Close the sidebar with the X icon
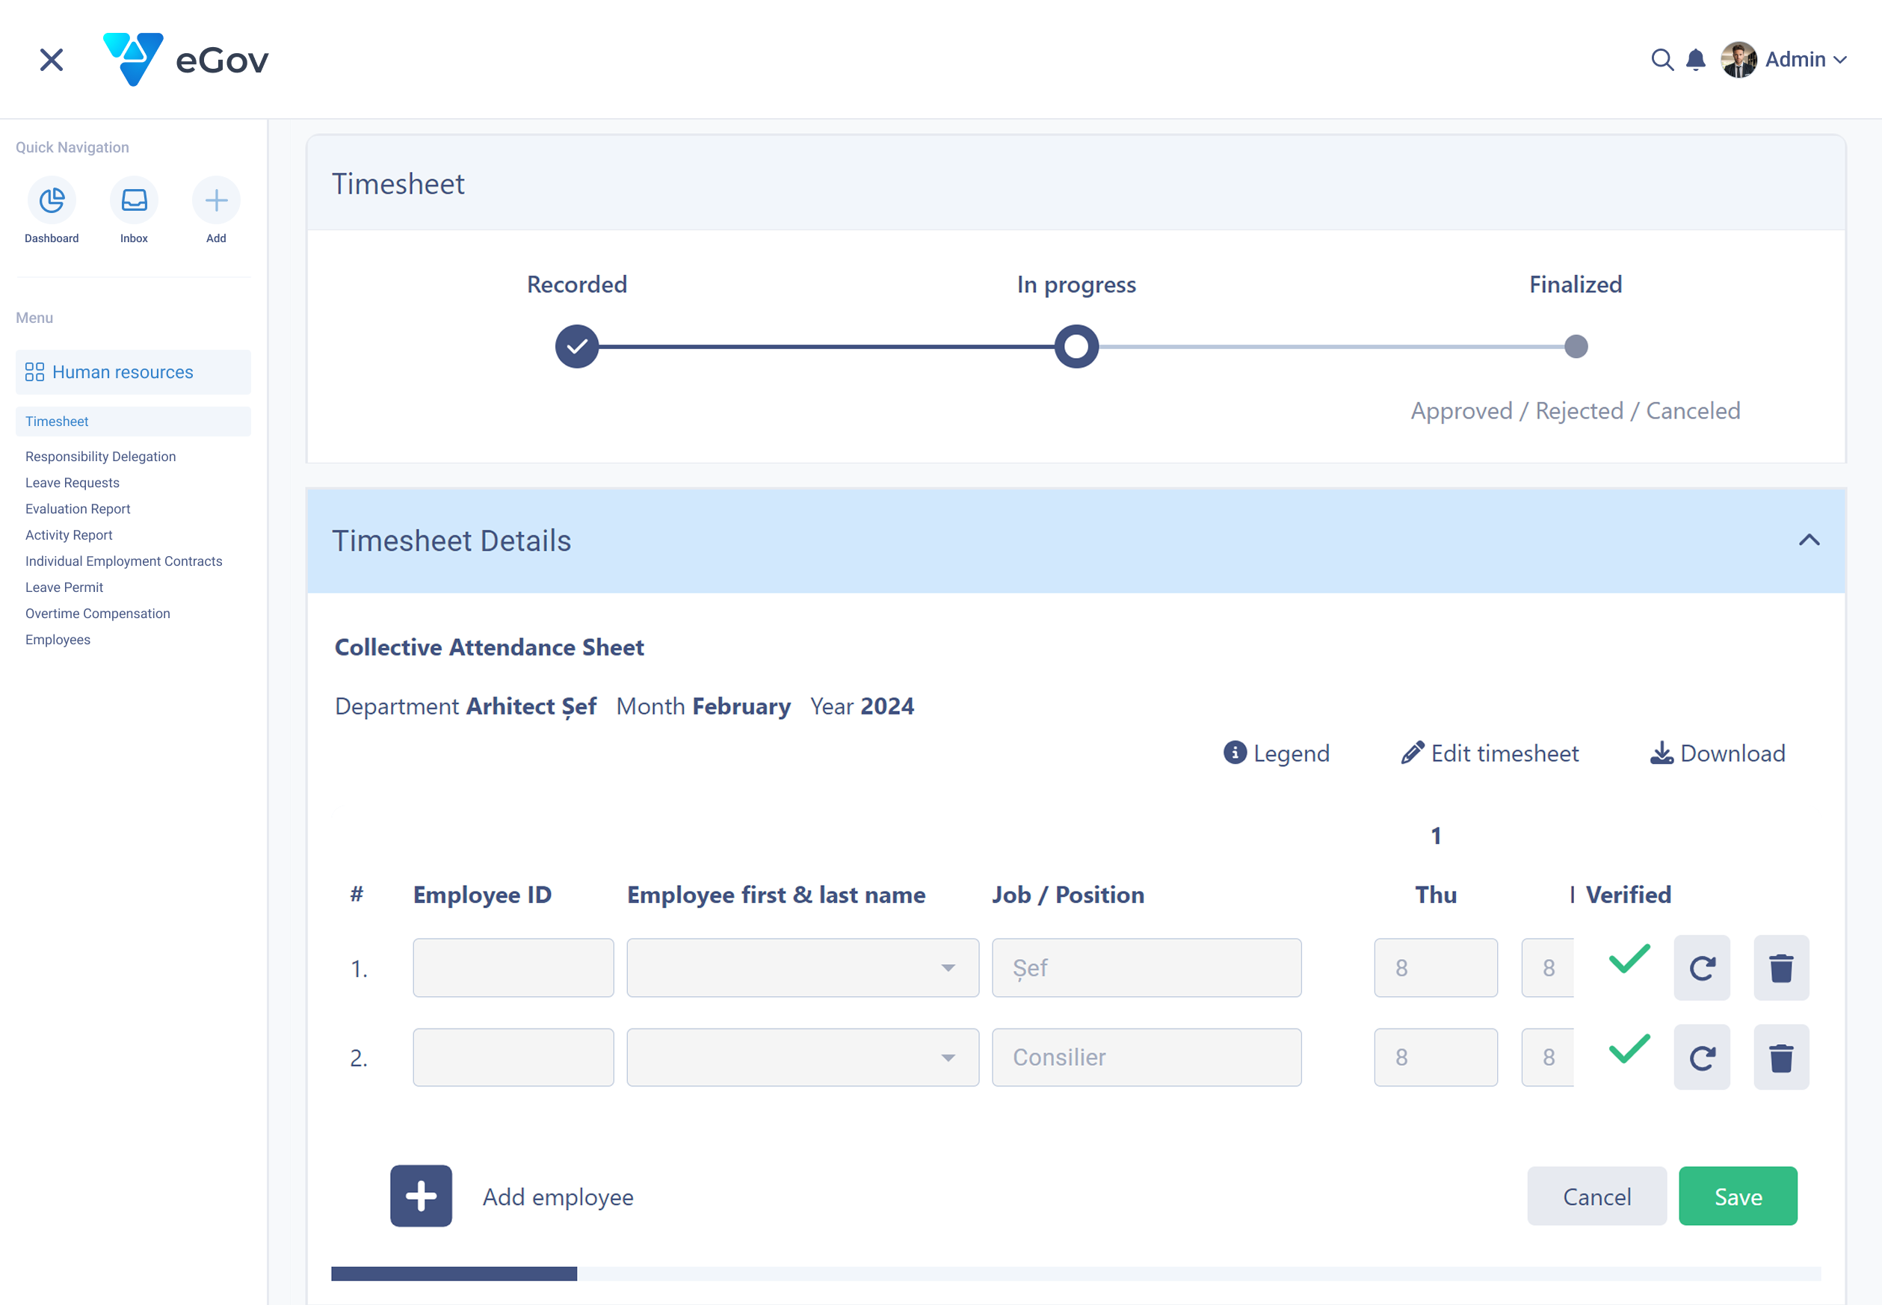 52,60
